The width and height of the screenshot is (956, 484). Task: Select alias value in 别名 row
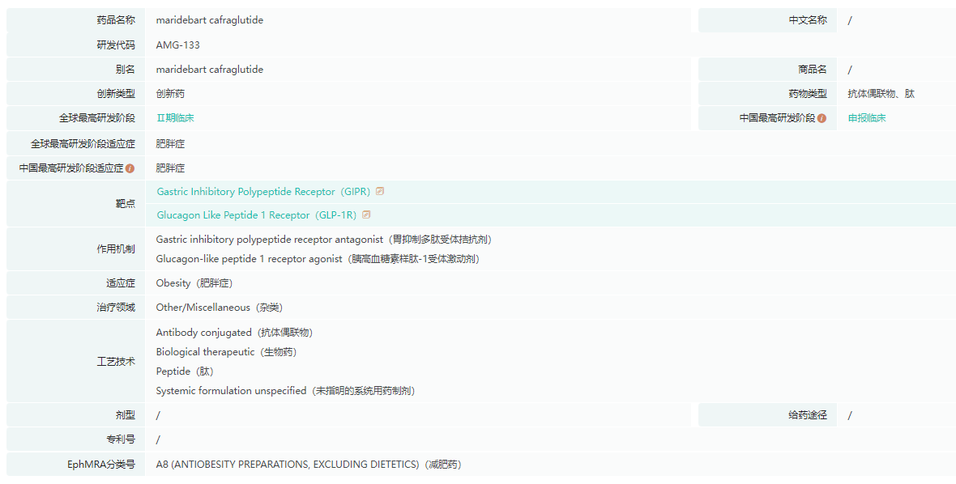point(210,70)
